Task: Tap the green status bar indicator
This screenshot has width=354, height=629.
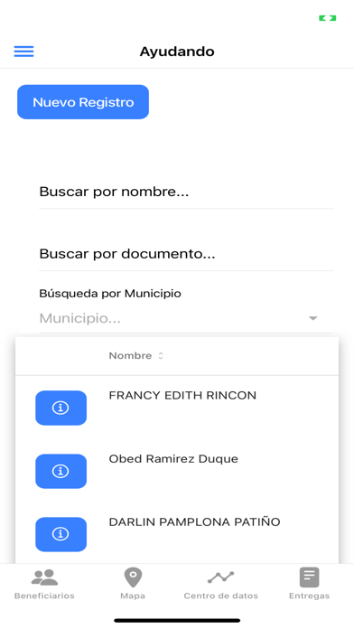Action: tap(328, 18)
